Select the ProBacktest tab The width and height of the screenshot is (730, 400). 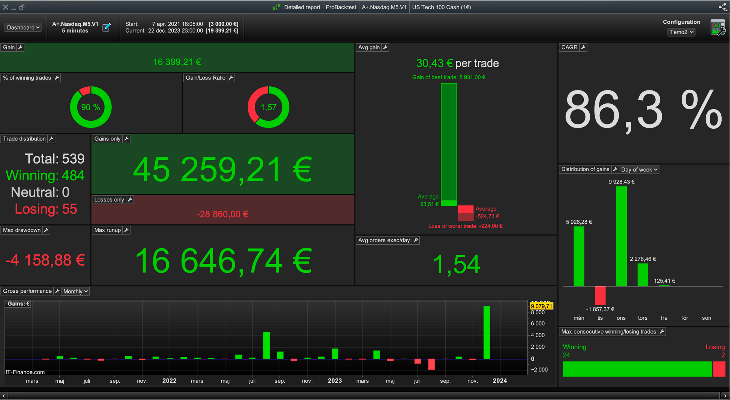coord(341,7)
